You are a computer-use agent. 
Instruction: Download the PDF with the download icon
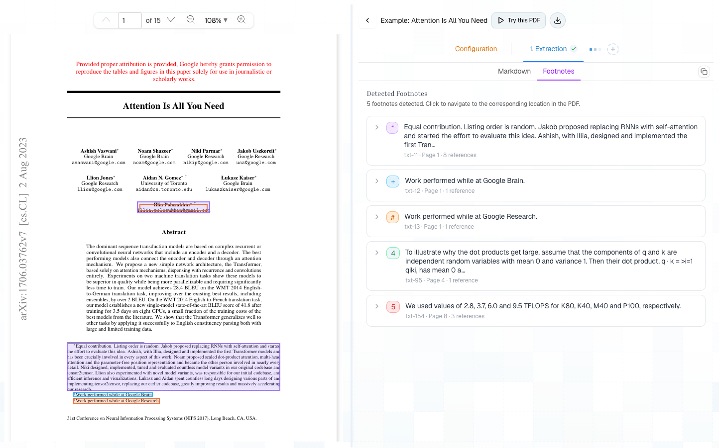coord(558,20)
